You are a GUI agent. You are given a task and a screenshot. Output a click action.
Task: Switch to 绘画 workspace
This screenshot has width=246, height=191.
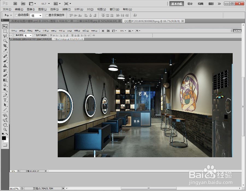click(201, 4)
